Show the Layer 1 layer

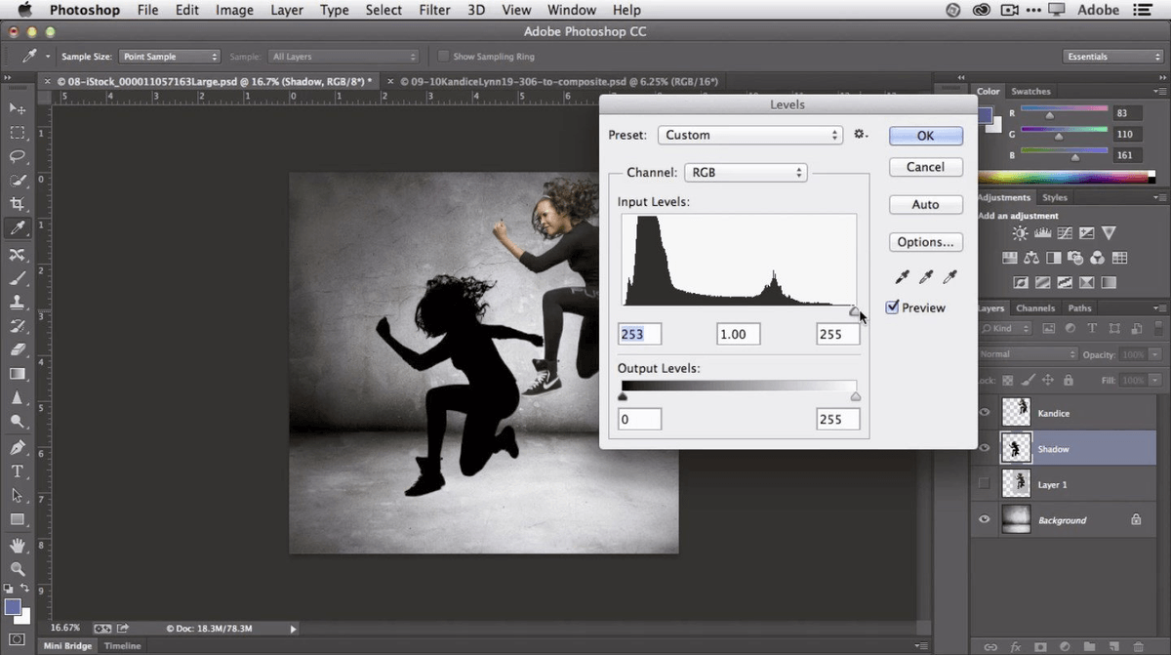click(x=984, y=483)
